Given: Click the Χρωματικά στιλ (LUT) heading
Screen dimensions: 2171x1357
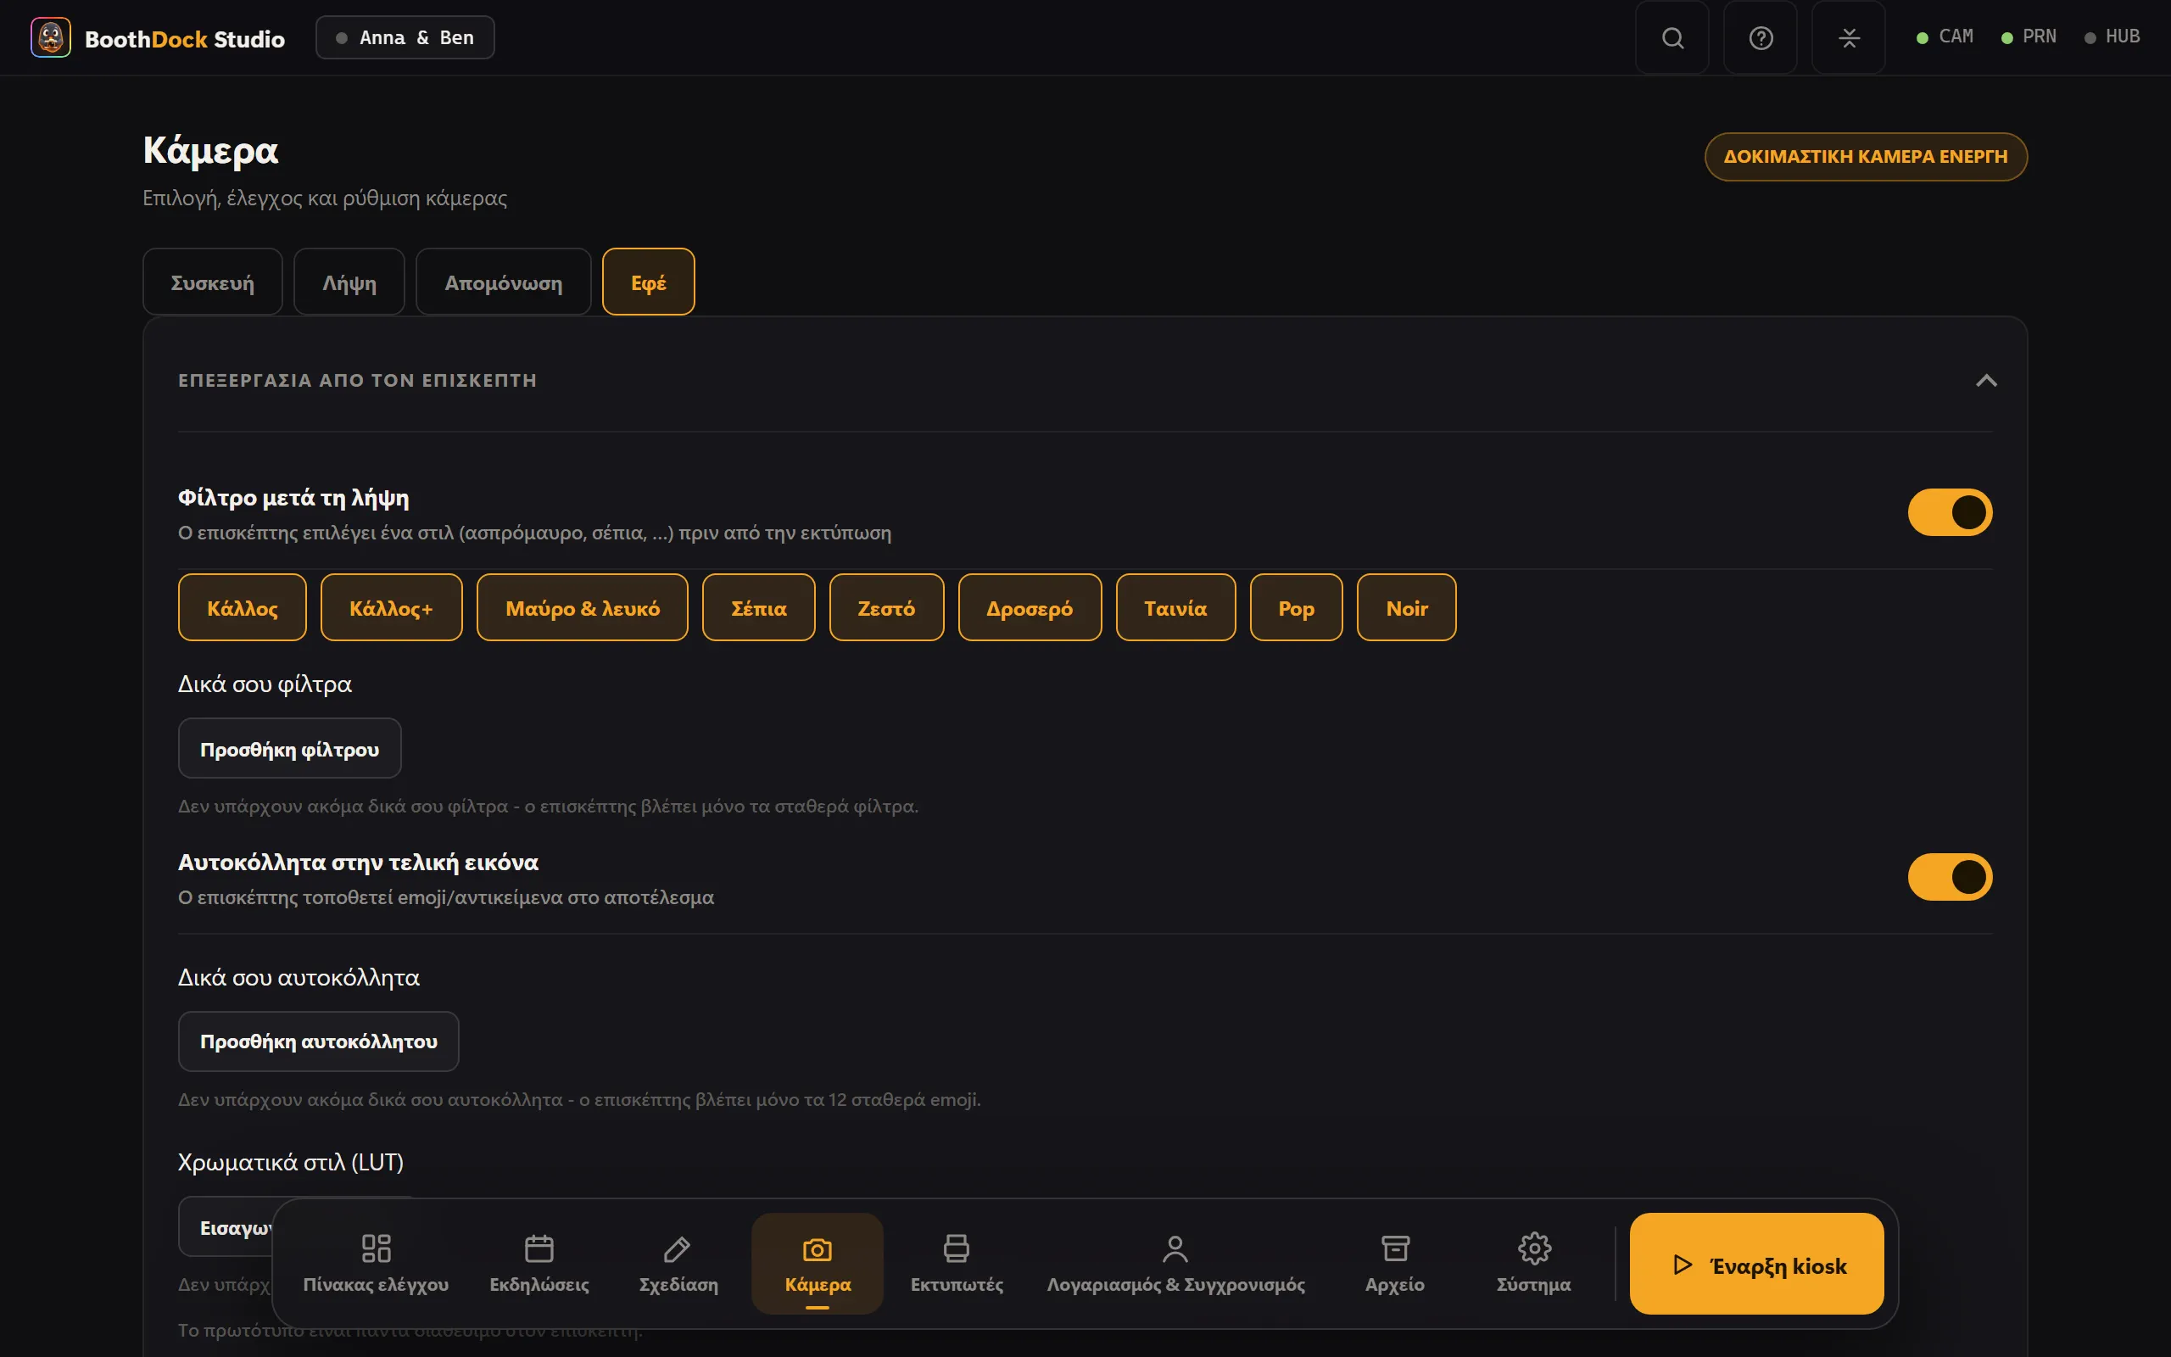Looking at the screenshot, I should (x=291, y=1162).
